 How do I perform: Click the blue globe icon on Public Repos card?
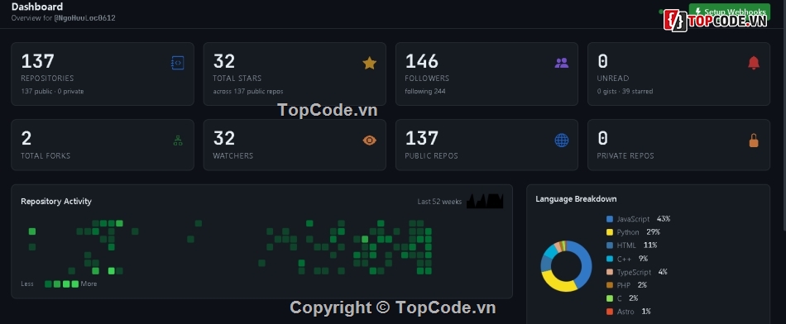point(562,141)
